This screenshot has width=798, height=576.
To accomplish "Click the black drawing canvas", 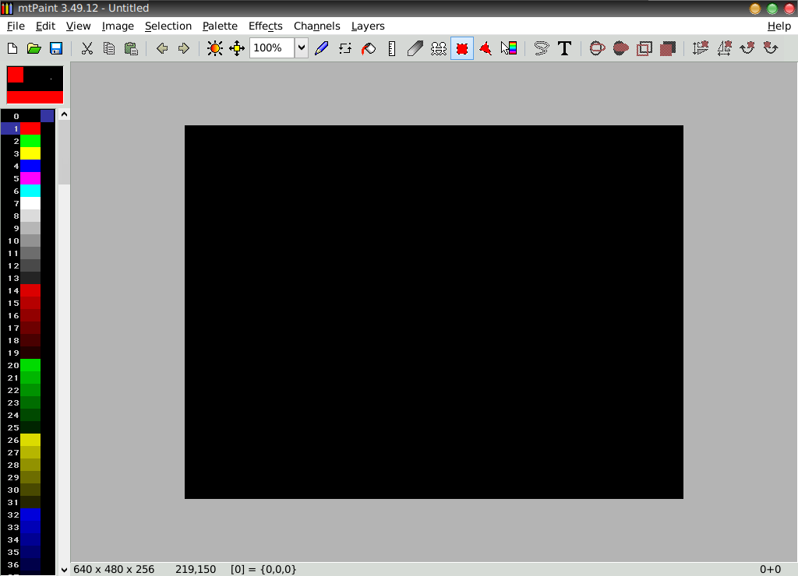I will coord(433,311).
